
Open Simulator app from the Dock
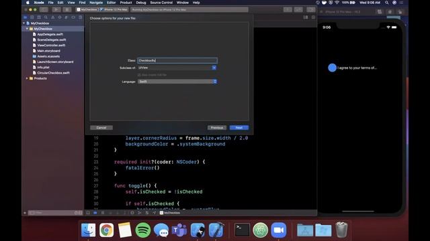[198, 230]
